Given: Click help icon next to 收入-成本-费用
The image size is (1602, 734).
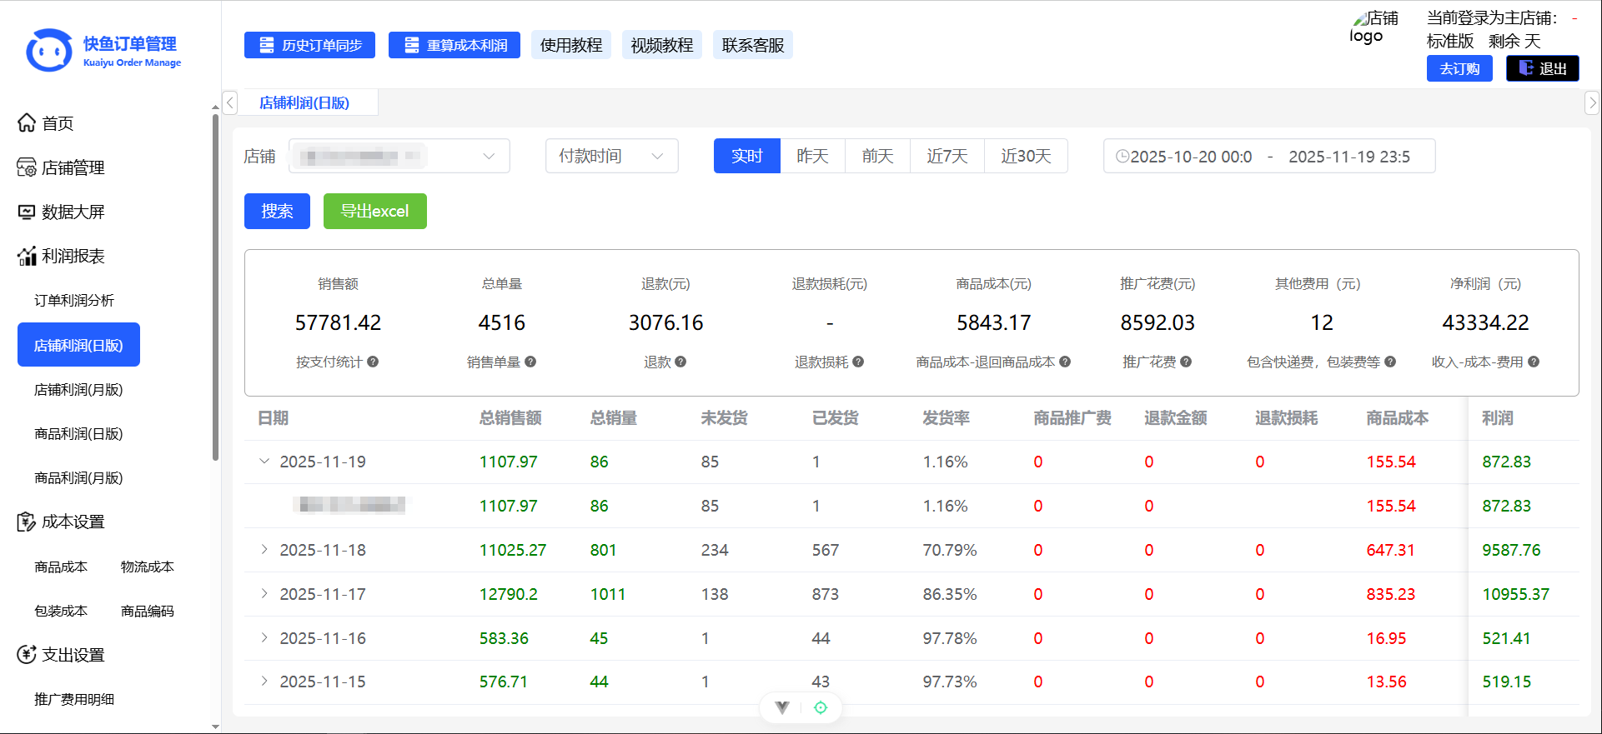Looking at the screenshot, I should pyautogui.click(x=1534, y=362).
